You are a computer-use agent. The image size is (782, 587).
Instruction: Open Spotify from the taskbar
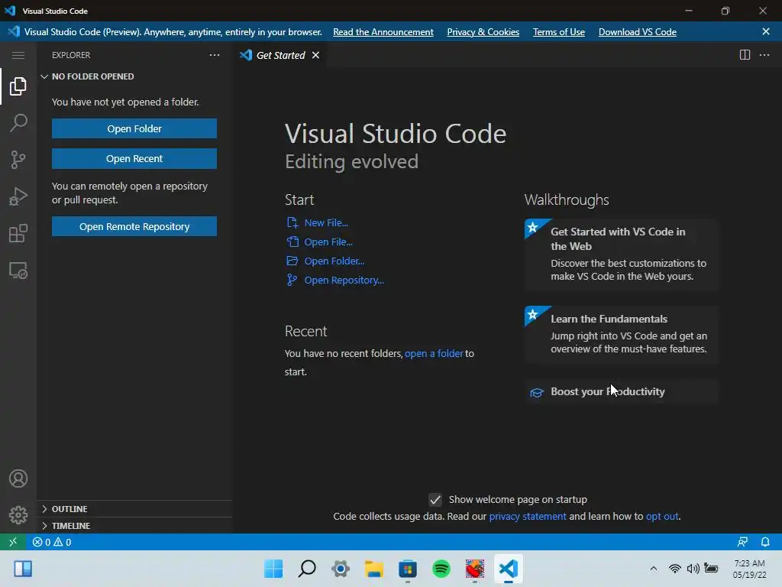[x=441, y=569]
